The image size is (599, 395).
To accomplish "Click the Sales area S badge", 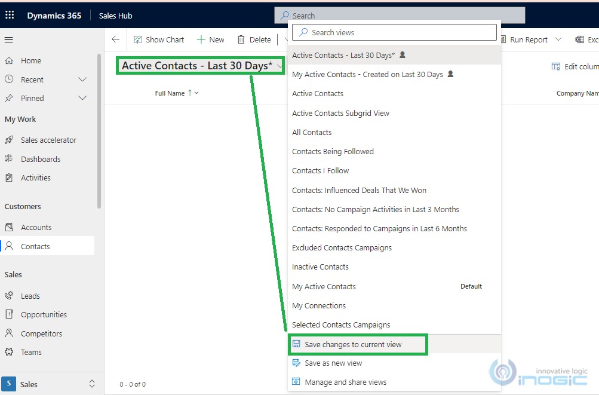I will (x=8, y=384).
